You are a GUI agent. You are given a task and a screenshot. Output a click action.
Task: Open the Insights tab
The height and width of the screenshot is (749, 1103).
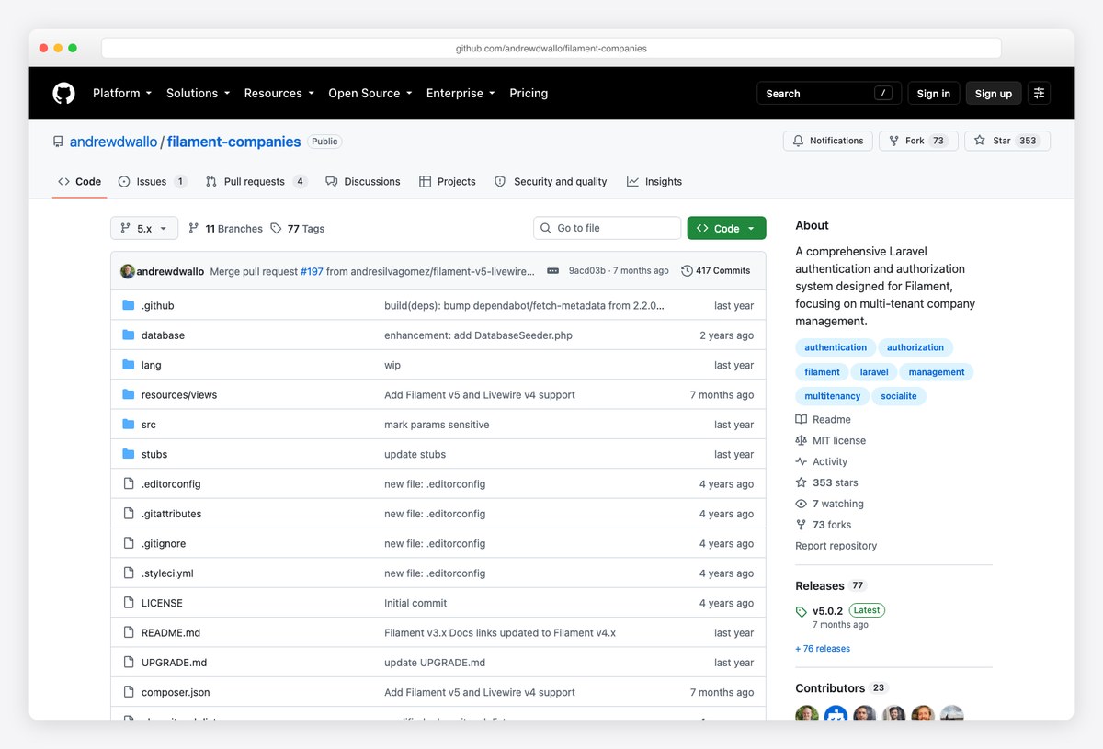point(654,182)
